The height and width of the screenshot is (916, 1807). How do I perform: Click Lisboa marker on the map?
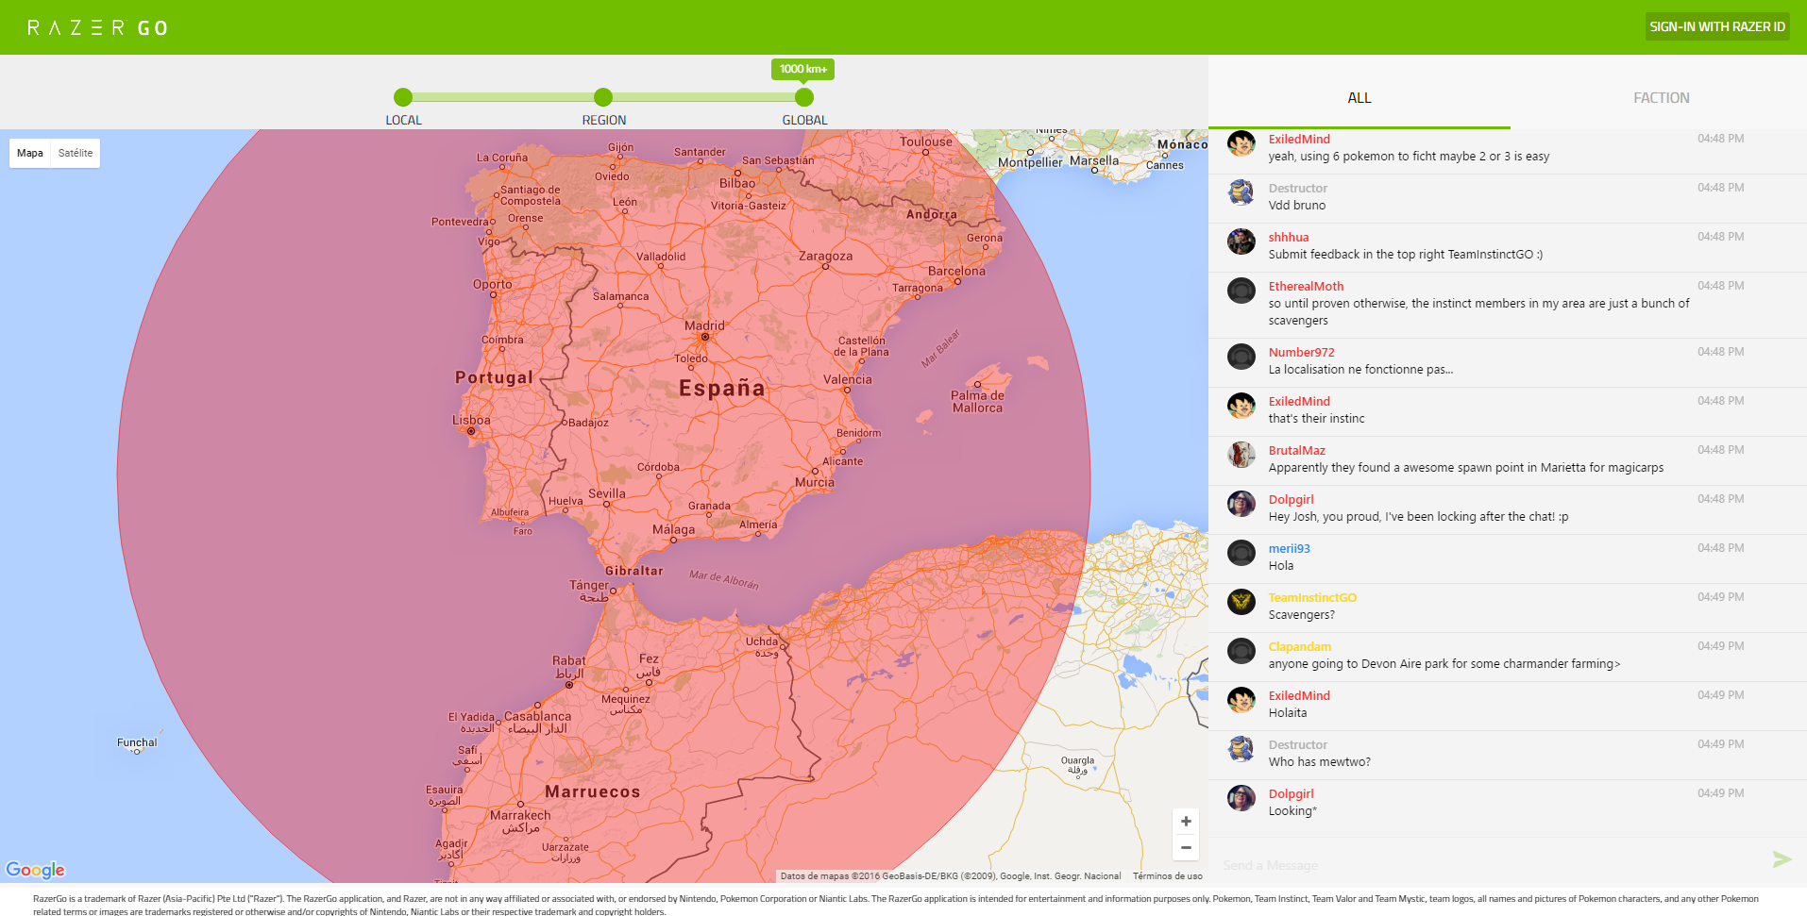tap(471, 431)
